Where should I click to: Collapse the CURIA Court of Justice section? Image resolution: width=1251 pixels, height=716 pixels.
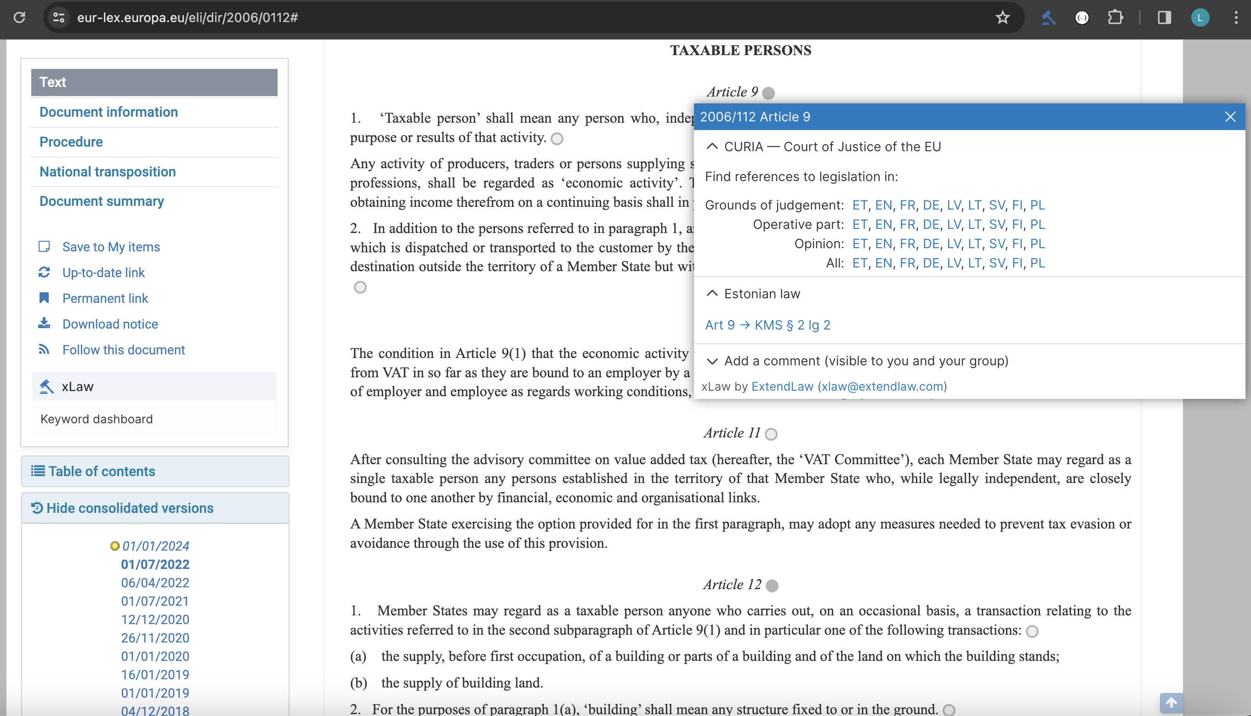pos(711,147)
